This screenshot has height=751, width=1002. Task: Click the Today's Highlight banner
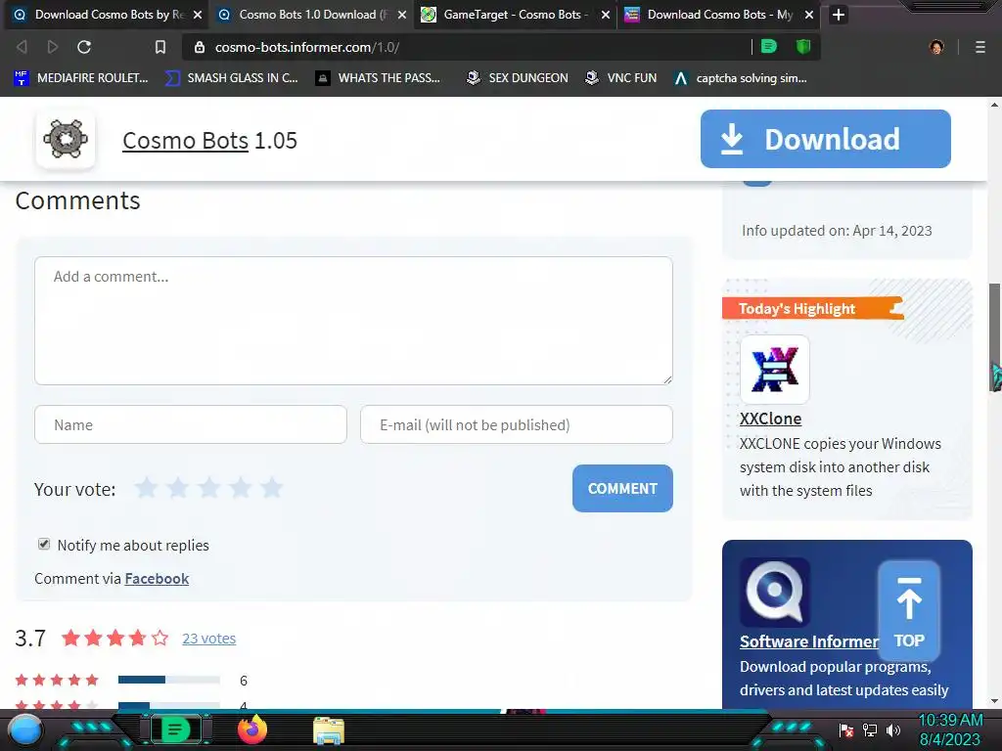[x=813, y=308]
